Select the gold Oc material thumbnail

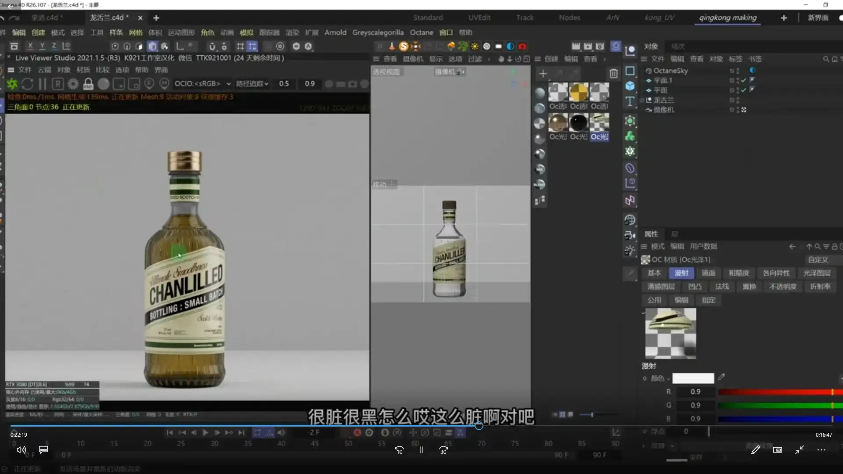[x=579, y=93]
